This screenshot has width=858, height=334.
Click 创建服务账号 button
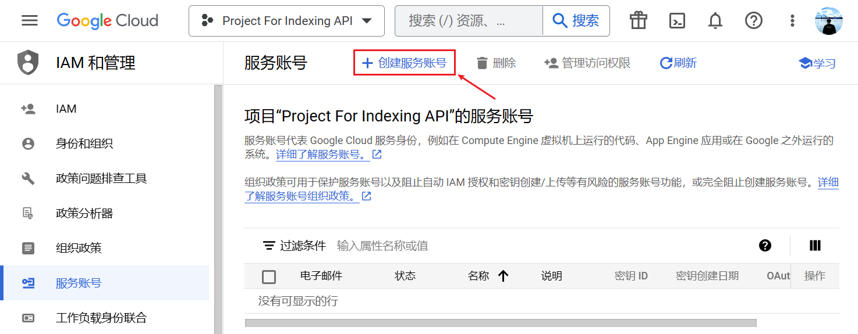pos(404,63)
